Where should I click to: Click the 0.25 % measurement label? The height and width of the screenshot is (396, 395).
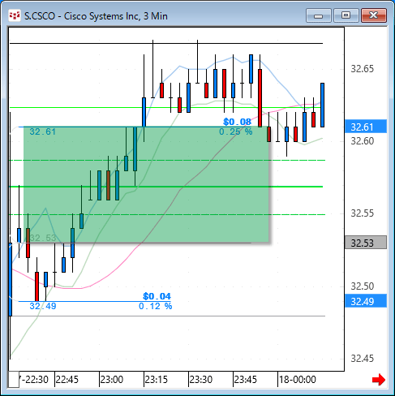tap(236, 131)
